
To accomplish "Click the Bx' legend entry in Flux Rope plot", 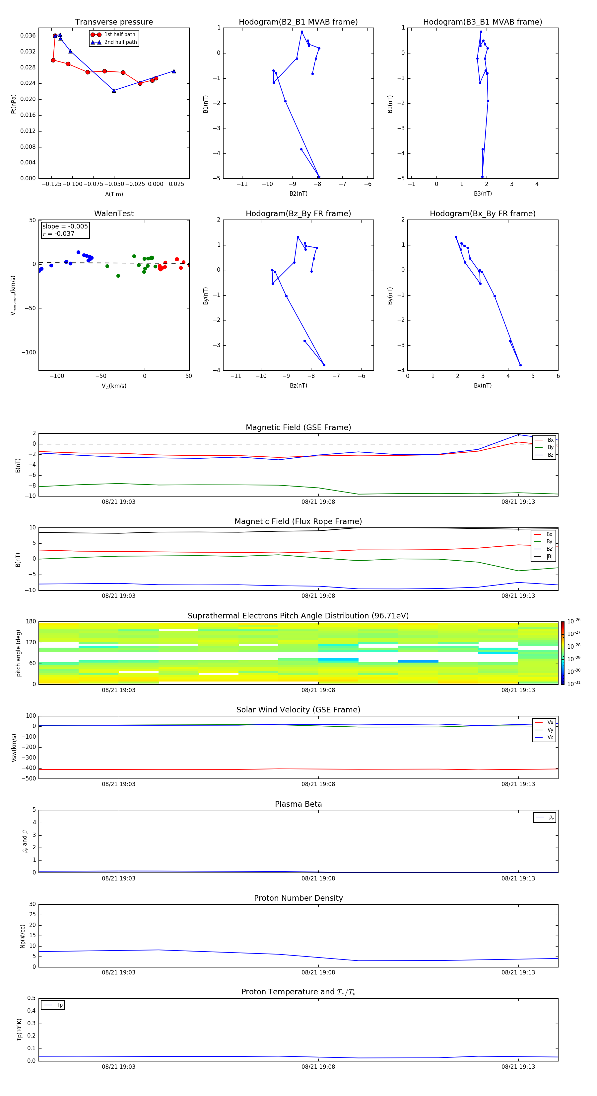I will point(544,534).
